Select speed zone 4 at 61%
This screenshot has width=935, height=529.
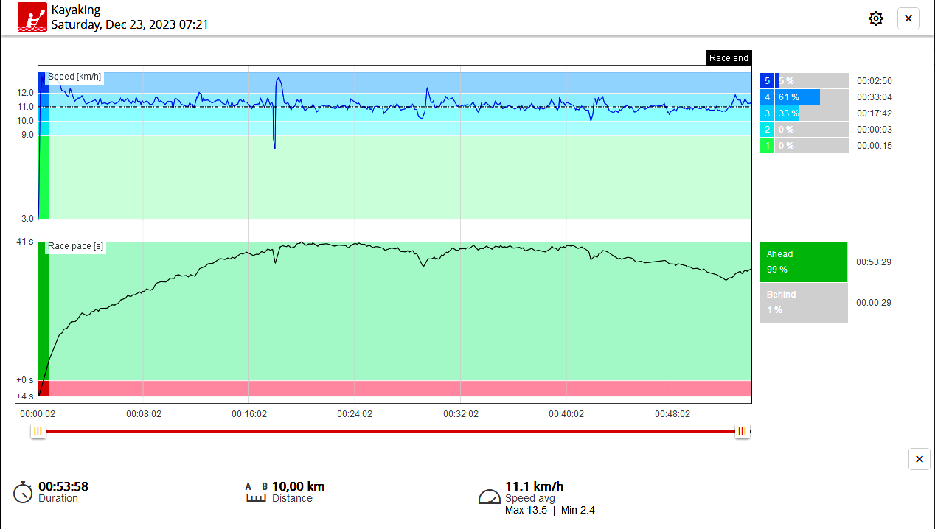click(x=804, y=97)
